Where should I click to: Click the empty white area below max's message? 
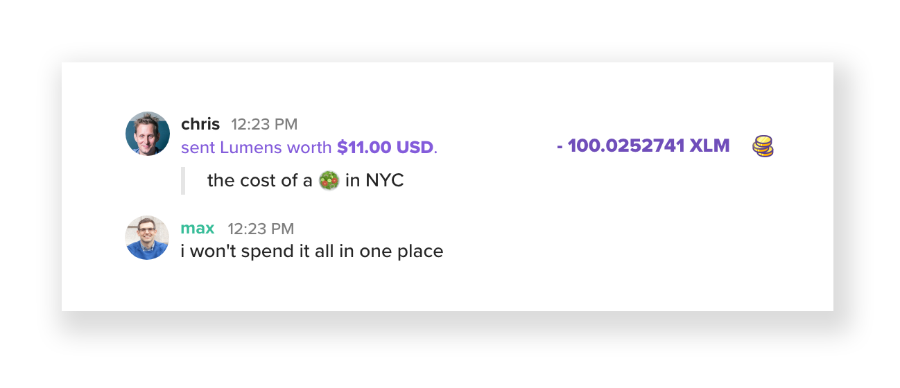click(x=447, y=288)
